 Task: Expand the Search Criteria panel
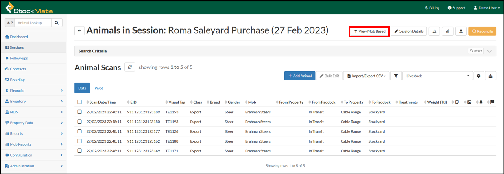click(x=489, y=51)
